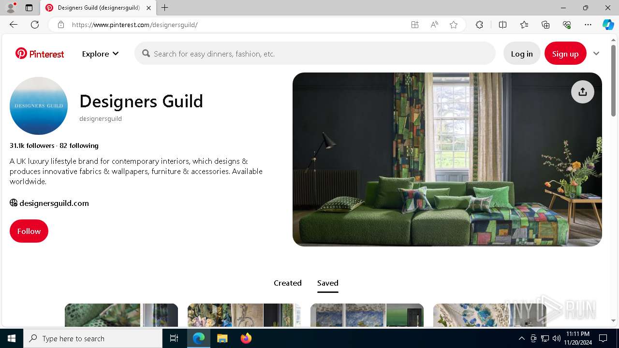The width and height of the screenshot is (619, 348).
Task: Refresh the page
Action: click(x=35, y=25)
